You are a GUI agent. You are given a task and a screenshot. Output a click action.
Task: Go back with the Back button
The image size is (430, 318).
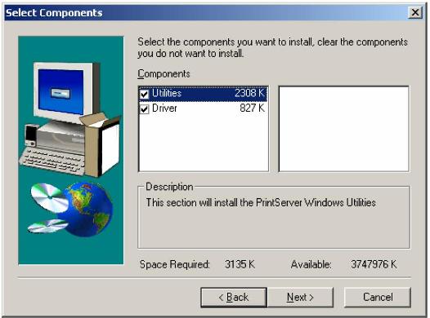[234, 298]
